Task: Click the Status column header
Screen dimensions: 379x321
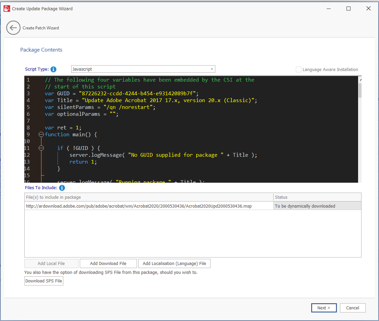Action: pyautogui.click(x=317, y=197)
